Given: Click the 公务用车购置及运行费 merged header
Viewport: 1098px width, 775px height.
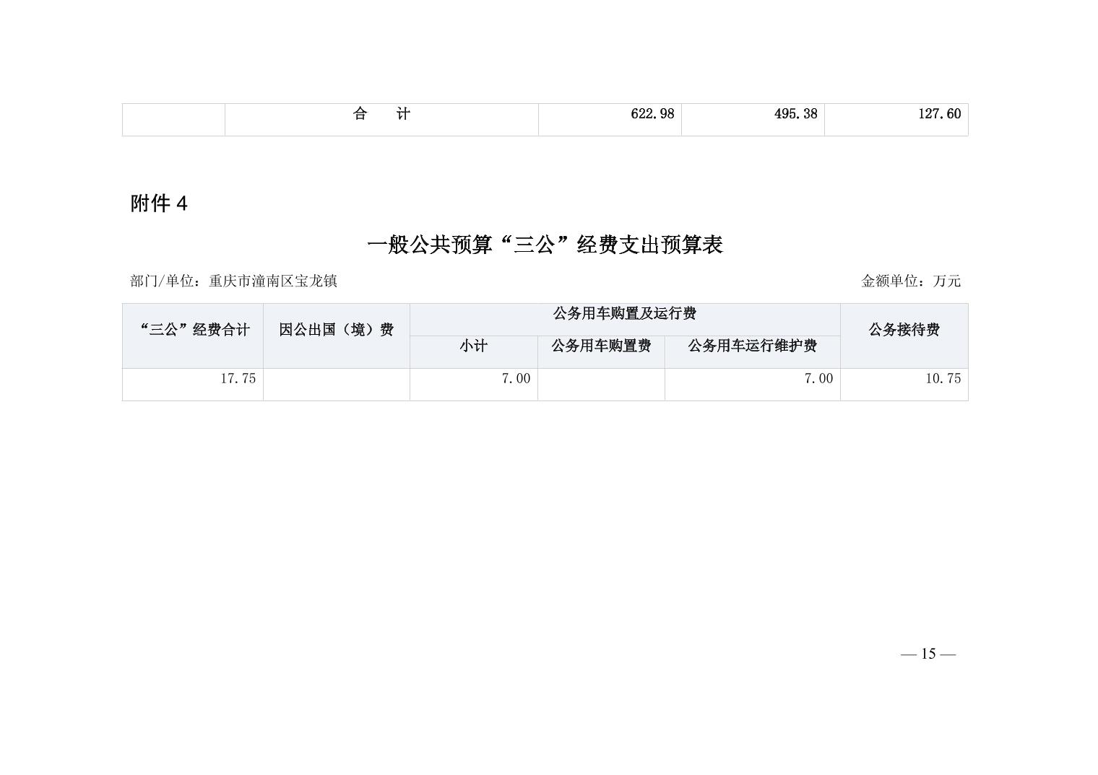Looking at the screenshot, I should 624,314.
